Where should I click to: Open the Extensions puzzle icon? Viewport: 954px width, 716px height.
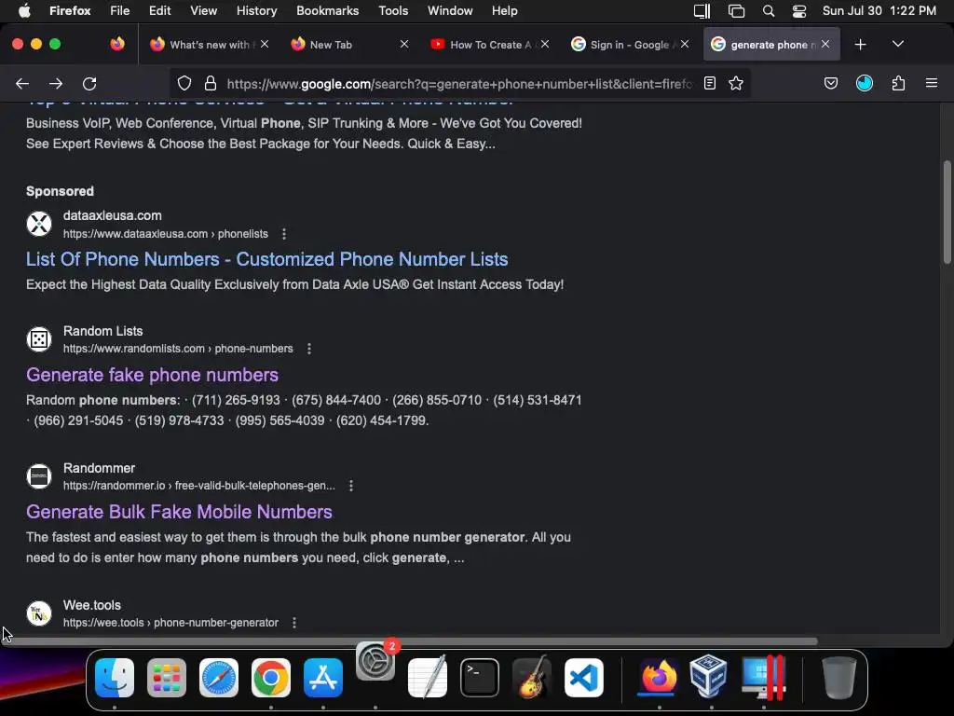point(899,83)
